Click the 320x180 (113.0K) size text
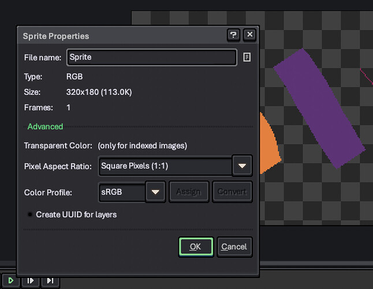373x289 pixels. coord(99,92)
